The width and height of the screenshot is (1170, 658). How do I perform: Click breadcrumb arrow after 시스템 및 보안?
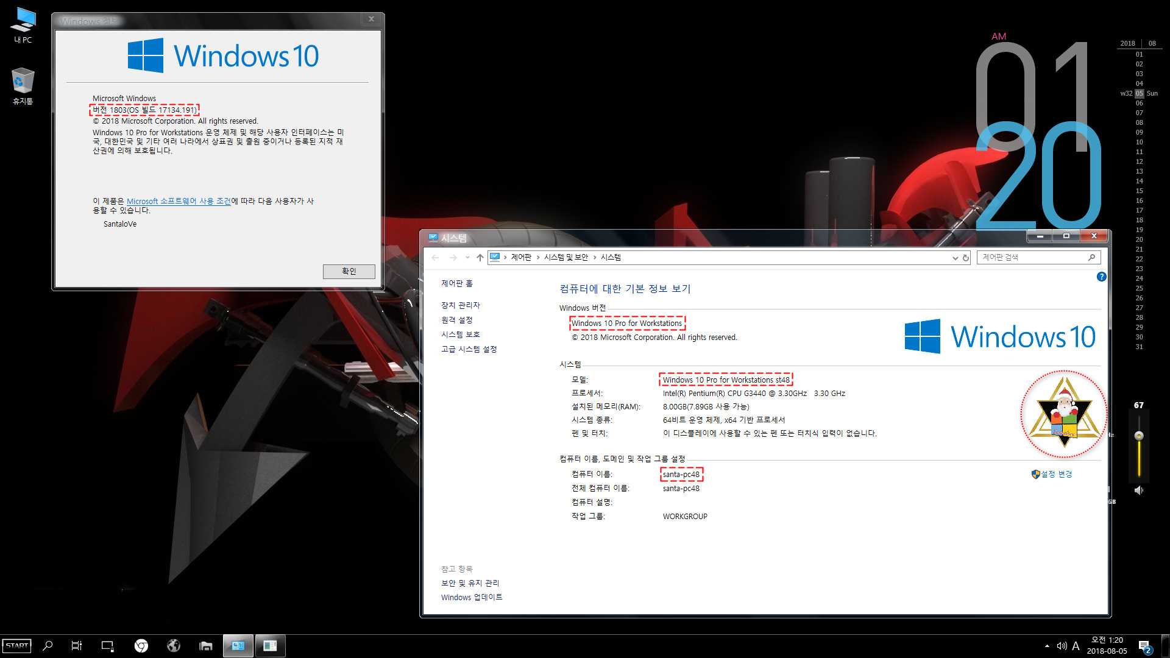pyautogui.click(x=595, y=258)
